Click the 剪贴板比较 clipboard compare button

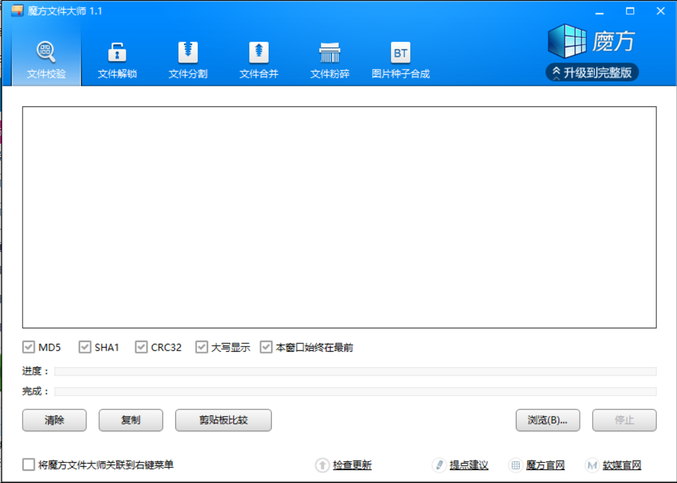224,420
